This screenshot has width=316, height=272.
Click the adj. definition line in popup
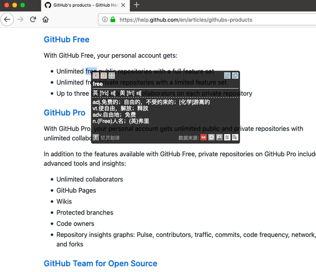151,102
